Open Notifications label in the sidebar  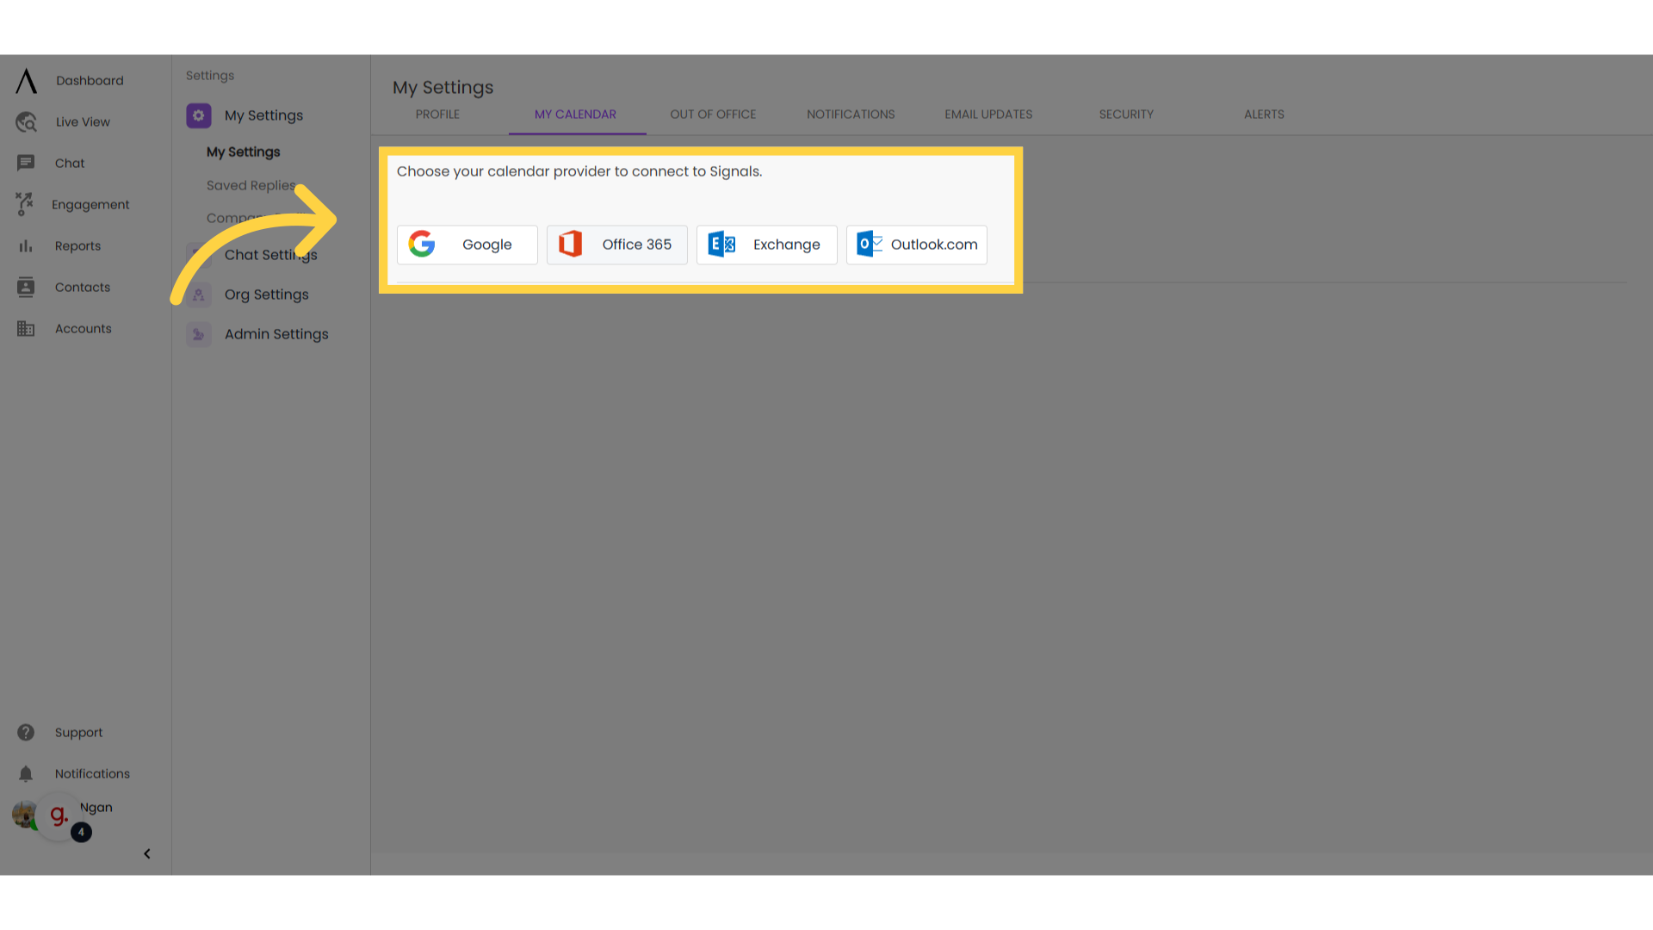pyautogui.click(x=93, y=774)
